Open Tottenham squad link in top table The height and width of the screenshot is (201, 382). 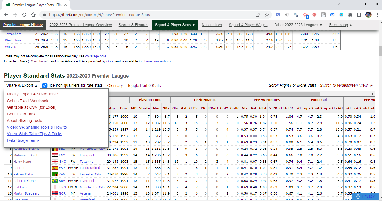point(13,34)
